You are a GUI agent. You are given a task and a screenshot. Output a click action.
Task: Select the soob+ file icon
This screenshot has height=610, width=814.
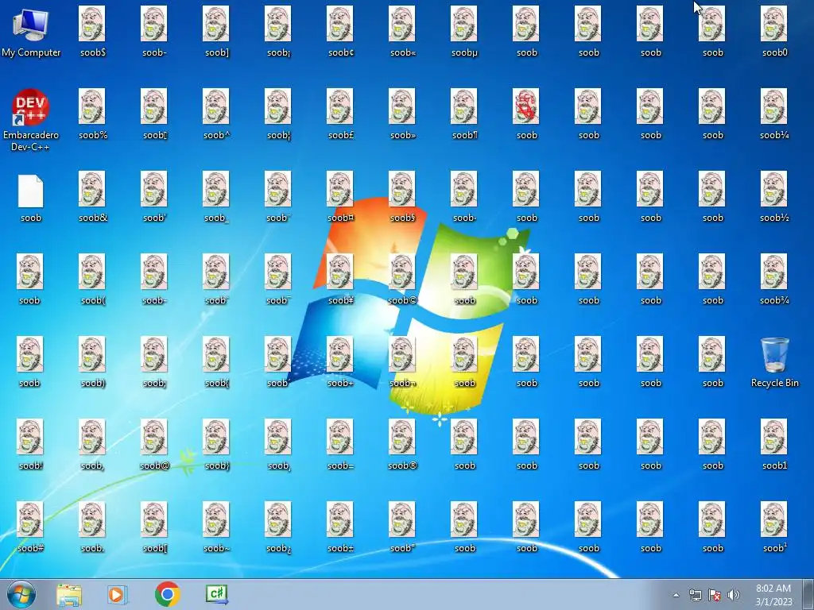(340, 354)
